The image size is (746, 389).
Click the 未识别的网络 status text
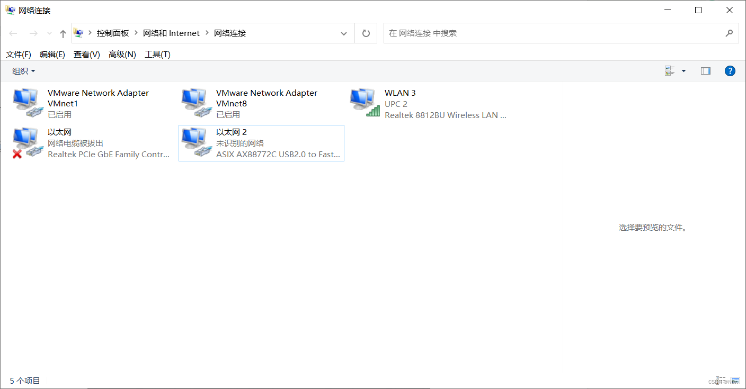[240, 143]
